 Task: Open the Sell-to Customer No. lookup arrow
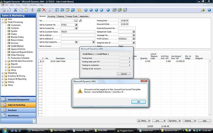[76, 25]
